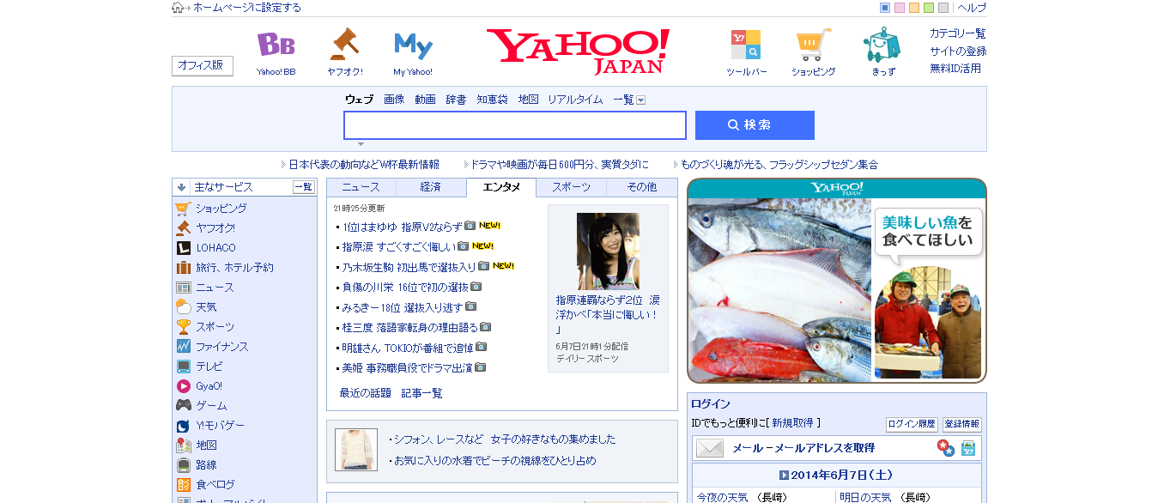
Task: Select the orange theme color swatch
Action: 914,8
